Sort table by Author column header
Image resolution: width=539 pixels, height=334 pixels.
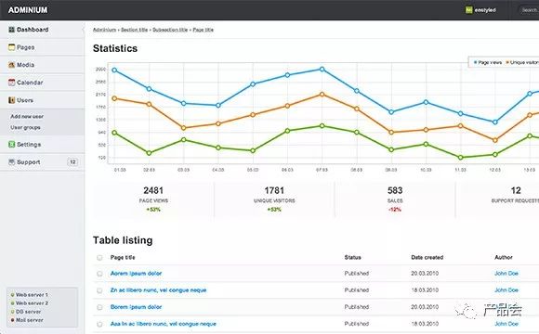click(504, 257)
